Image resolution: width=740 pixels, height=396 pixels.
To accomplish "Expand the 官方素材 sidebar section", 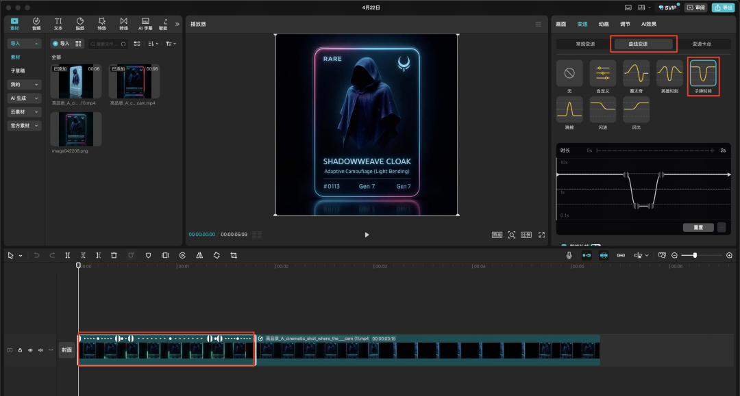I will click(24, 125).
